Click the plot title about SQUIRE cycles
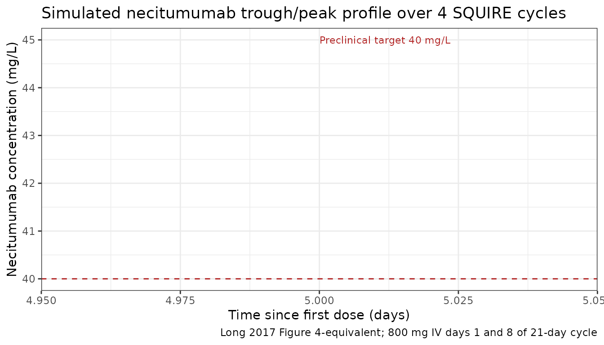This screenshot has width=604, height=345. pos(303,13)
